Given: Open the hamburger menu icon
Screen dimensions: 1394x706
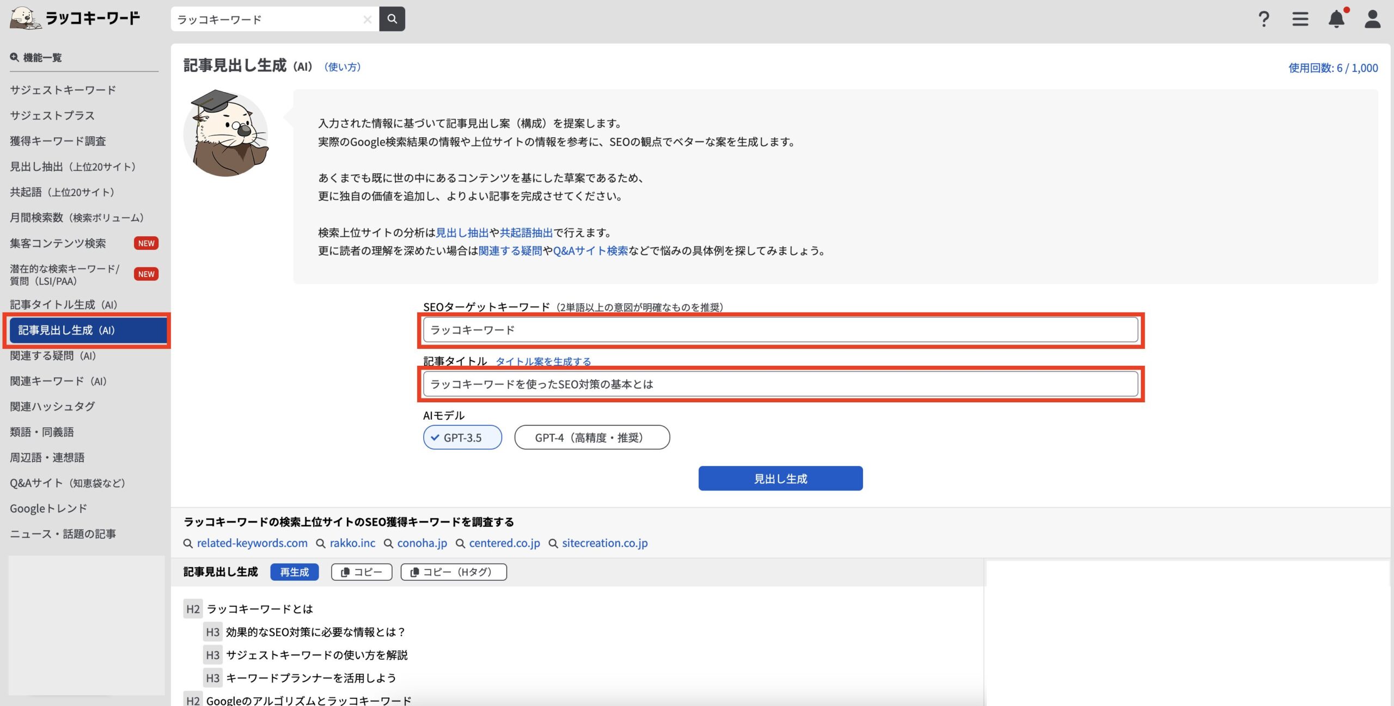Looking at the screenshot, I should point(1300,19).
